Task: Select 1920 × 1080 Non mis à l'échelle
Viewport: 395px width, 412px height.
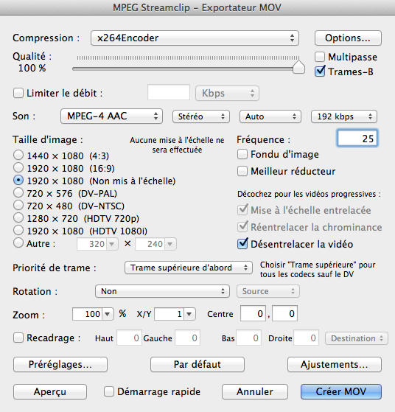Action: click(x=18, y=181)
